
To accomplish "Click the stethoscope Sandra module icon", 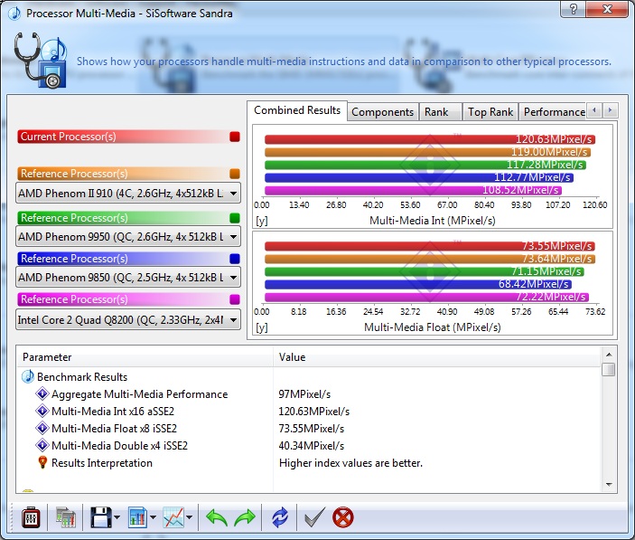I will pos(41,61).
